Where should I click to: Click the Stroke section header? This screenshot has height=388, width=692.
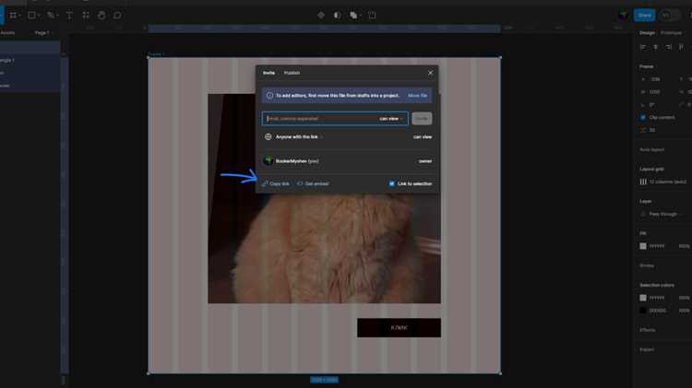647,265
